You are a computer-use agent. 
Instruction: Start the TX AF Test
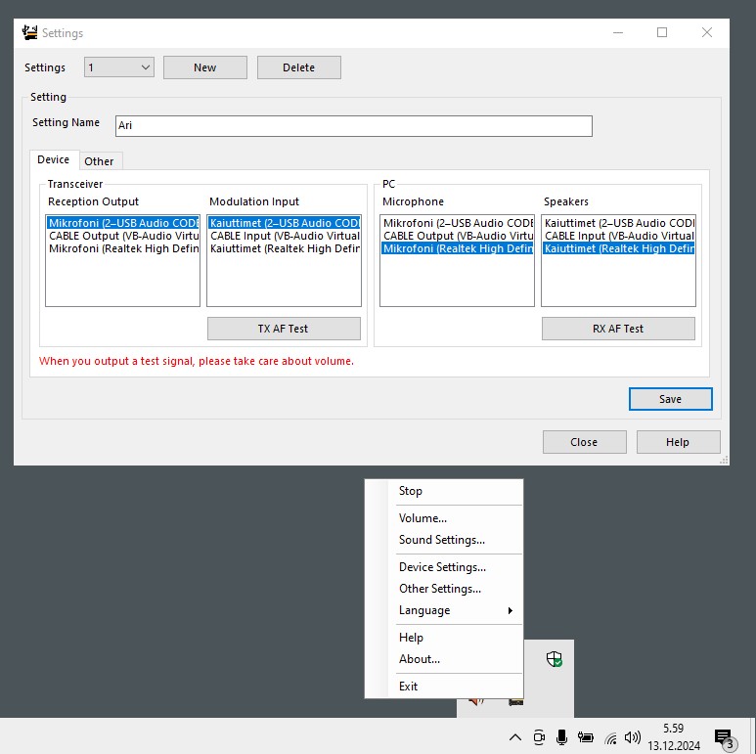284,329
